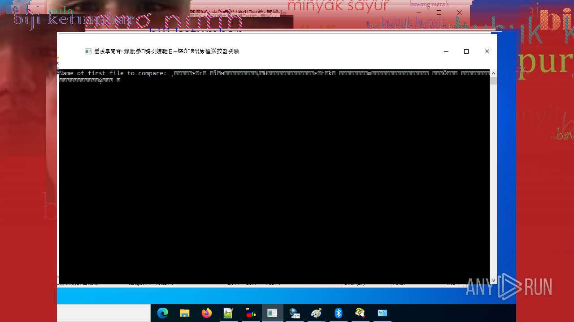Image resolution: width=574 pixels, height=322 pixels.
Task: Click the console scrollbar up arrow
Action: 493,73
